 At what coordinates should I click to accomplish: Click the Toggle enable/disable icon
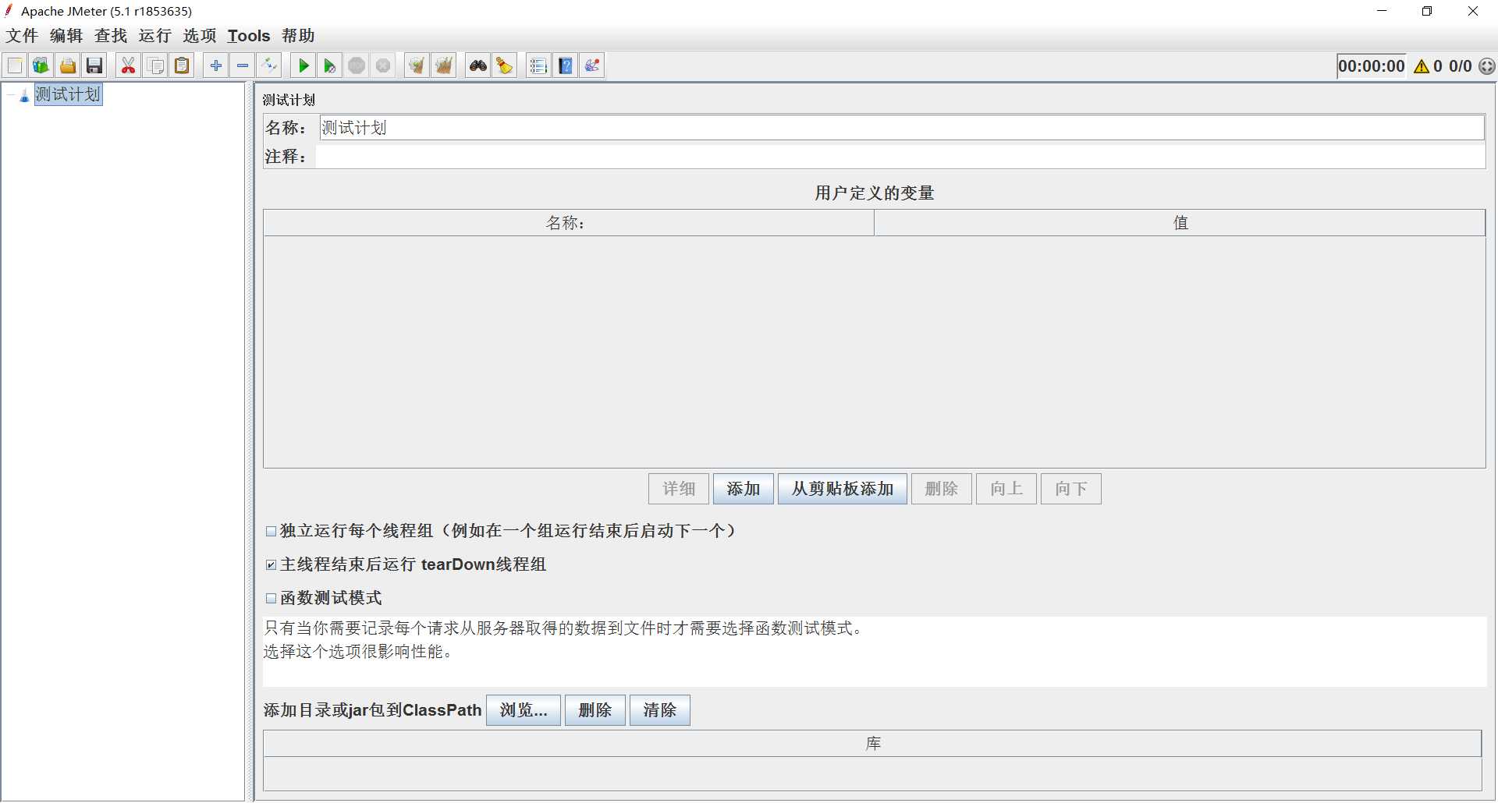click(269, 66)
